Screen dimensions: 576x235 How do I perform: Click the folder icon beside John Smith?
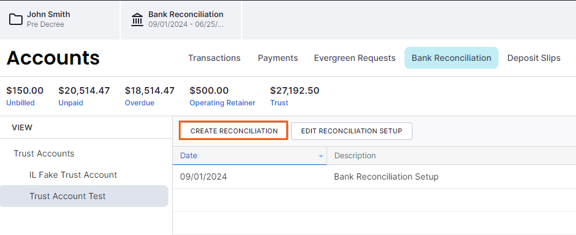click(16, 19)
